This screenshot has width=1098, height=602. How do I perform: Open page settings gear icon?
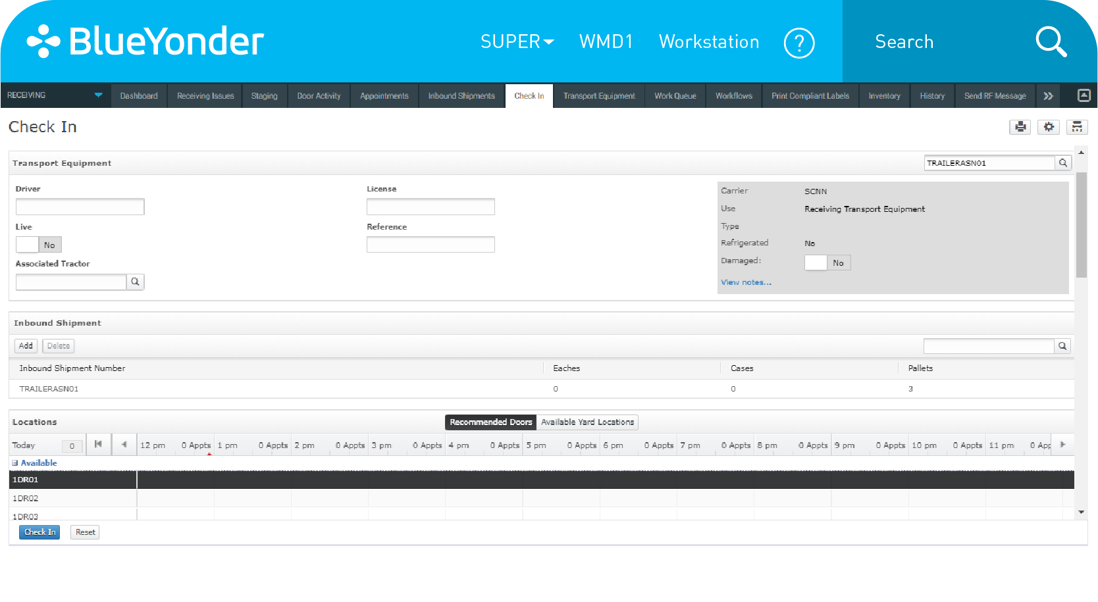pos(1049,127)
